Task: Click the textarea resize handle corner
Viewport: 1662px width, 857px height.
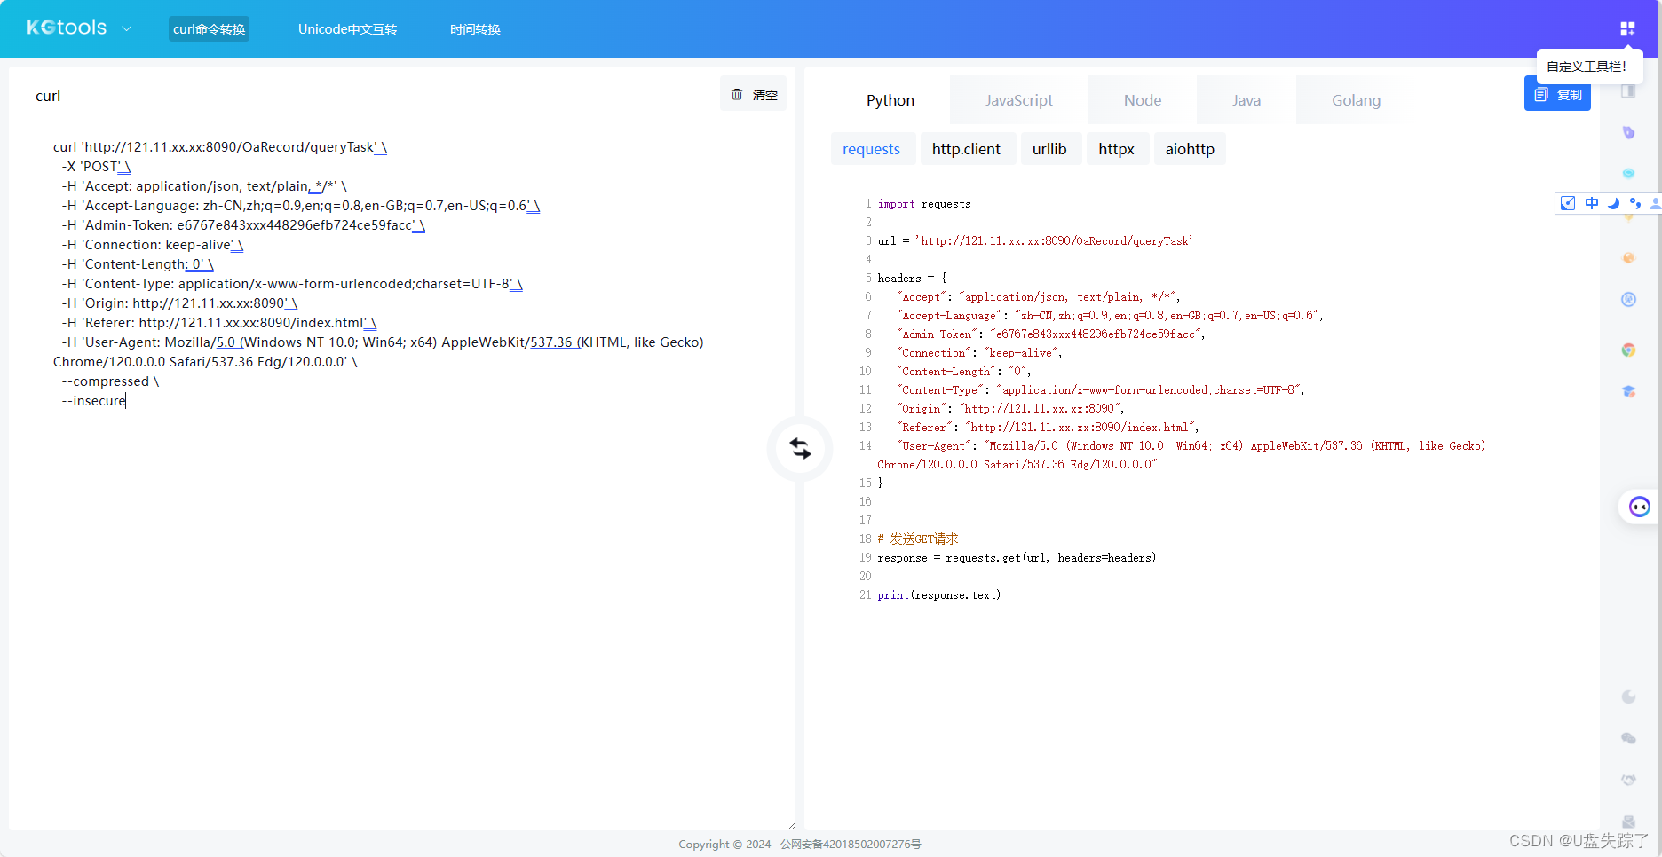Action: coord(791,826)
